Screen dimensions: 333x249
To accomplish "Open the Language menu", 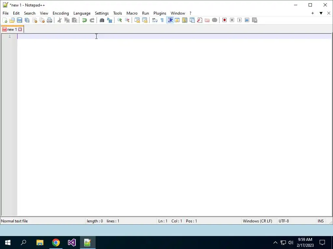I will click(x=82, y=13).
